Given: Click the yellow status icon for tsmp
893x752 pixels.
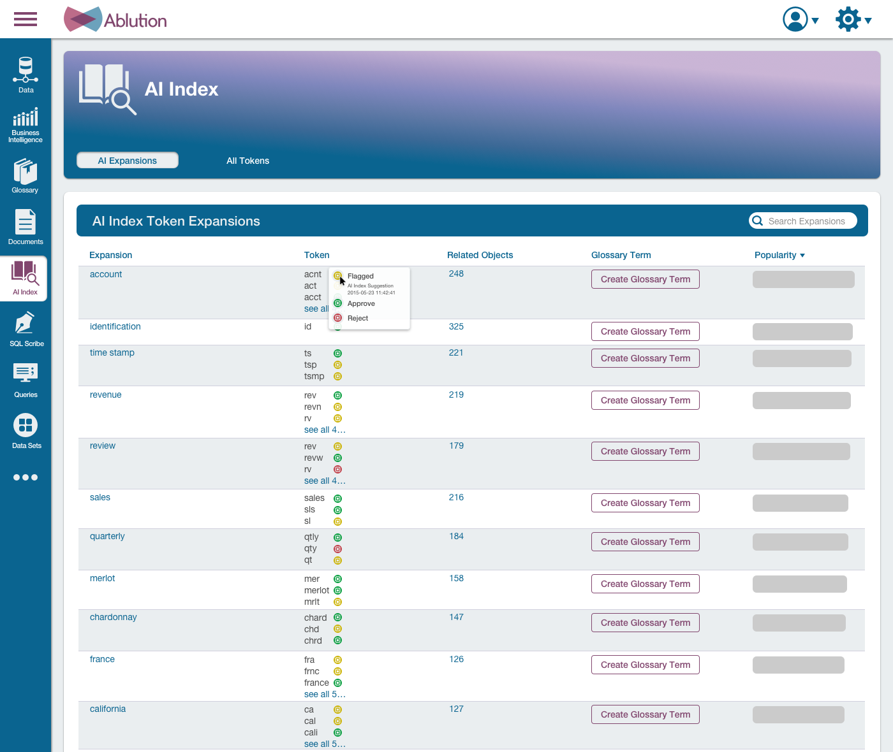Looking at the screenshot, I should 338,376.
